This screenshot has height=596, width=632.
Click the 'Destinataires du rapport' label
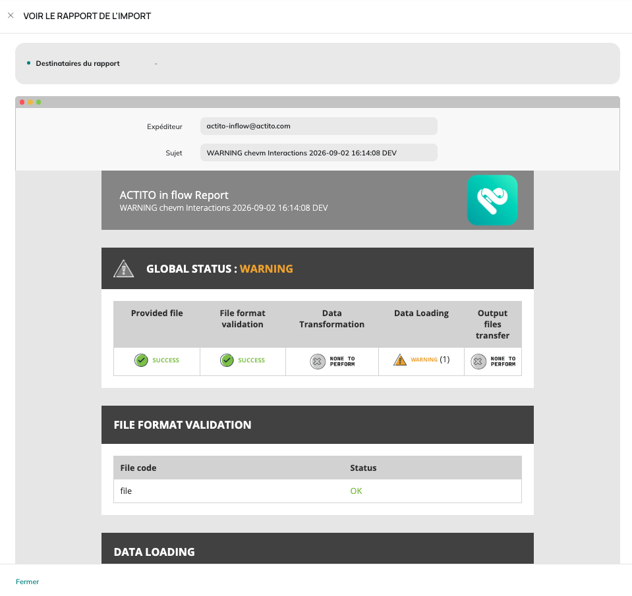[78, 63]
